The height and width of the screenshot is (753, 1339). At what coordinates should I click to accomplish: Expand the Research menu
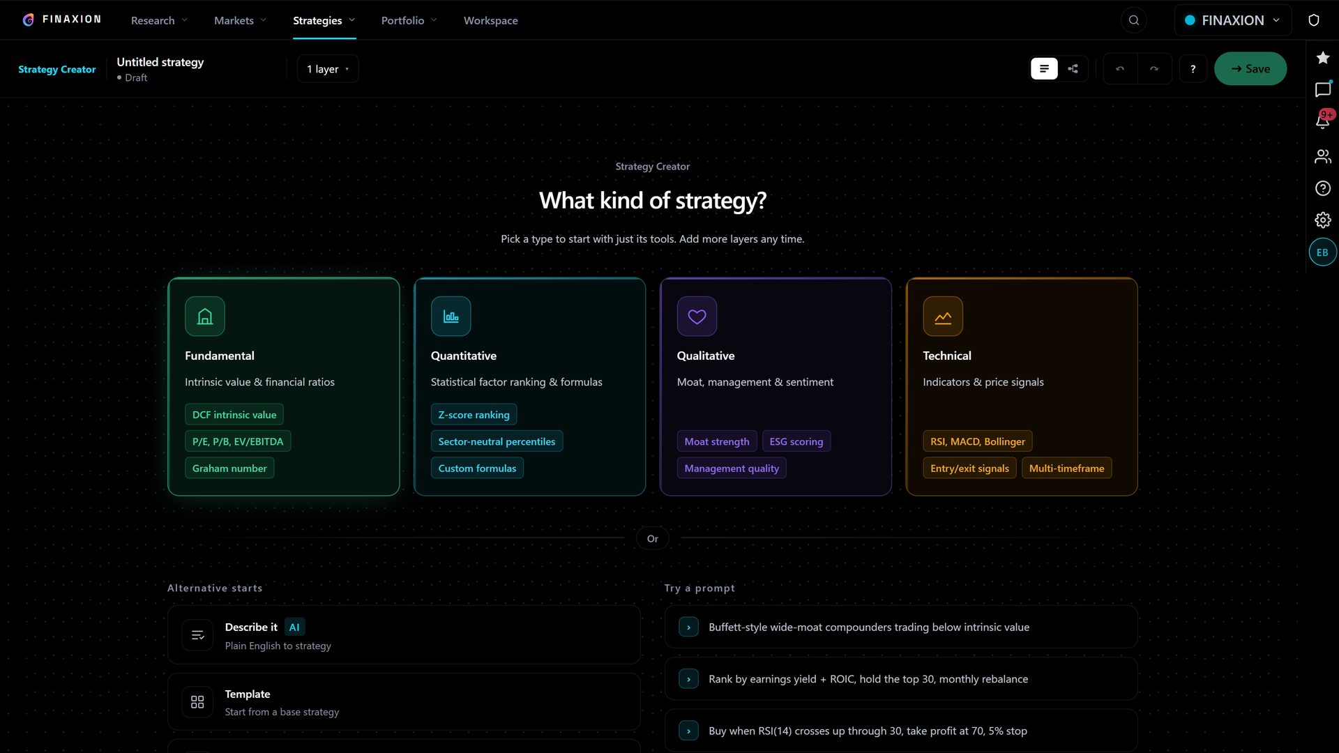click(x=160, y=20)
